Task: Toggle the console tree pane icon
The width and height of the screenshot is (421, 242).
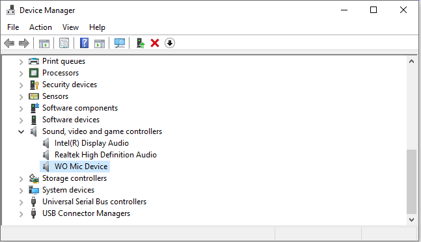Action: pos(44,43)
